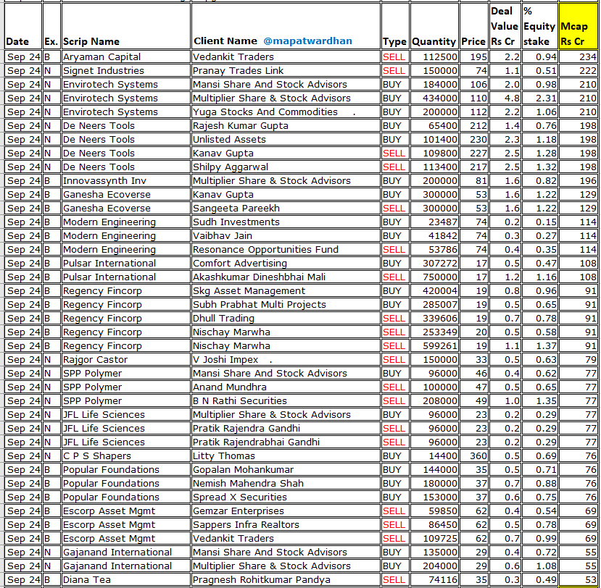The width and height of the screenshot is (601, 588).
Task: Select deal value 4.8 cell
Action: click(505, 98)
